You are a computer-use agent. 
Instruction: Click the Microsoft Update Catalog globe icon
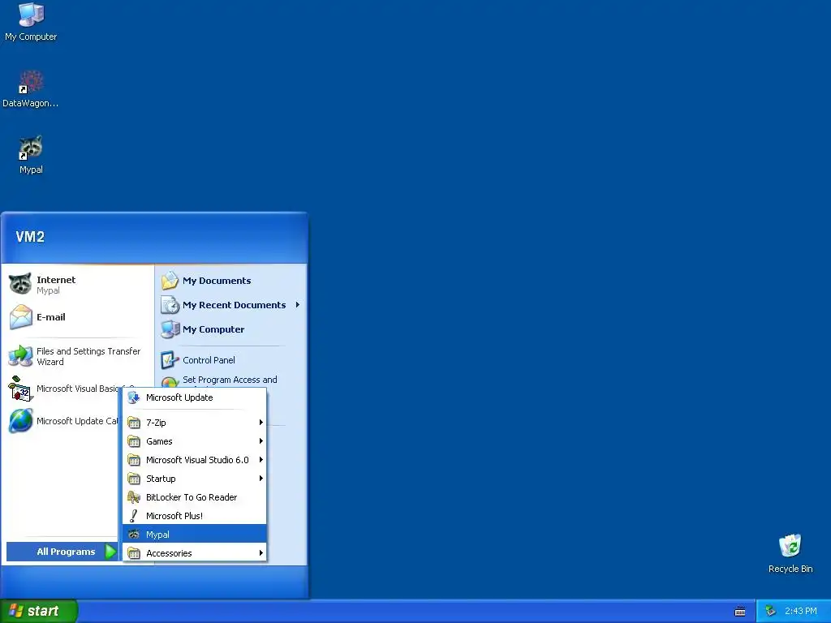20,421
